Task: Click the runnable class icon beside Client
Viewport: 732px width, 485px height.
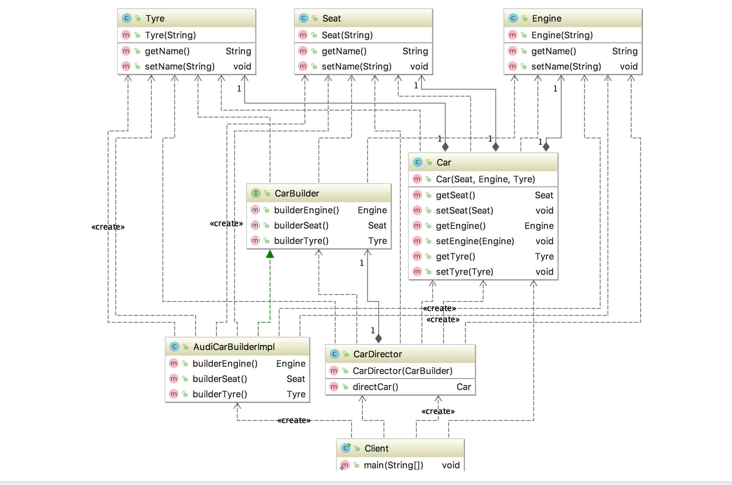Action: (x=346, y=448)
